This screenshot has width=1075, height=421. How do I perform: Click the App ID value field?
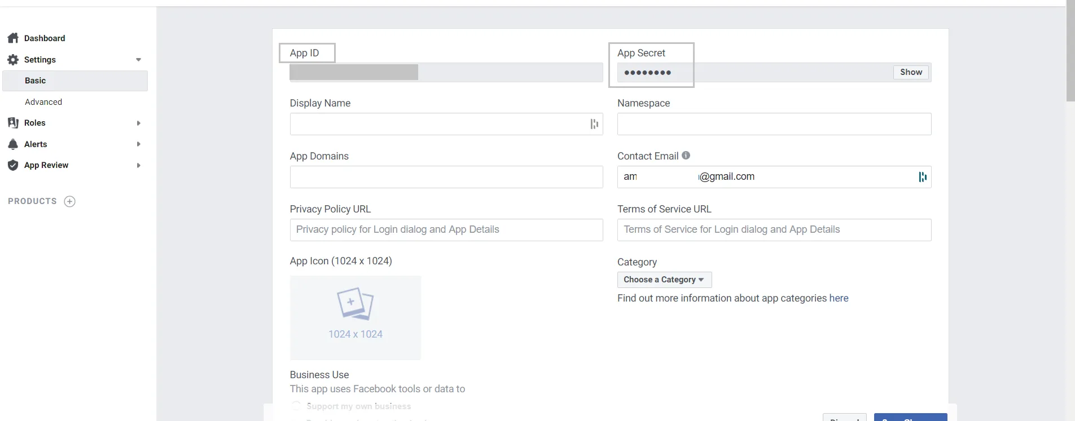point(446,72)
